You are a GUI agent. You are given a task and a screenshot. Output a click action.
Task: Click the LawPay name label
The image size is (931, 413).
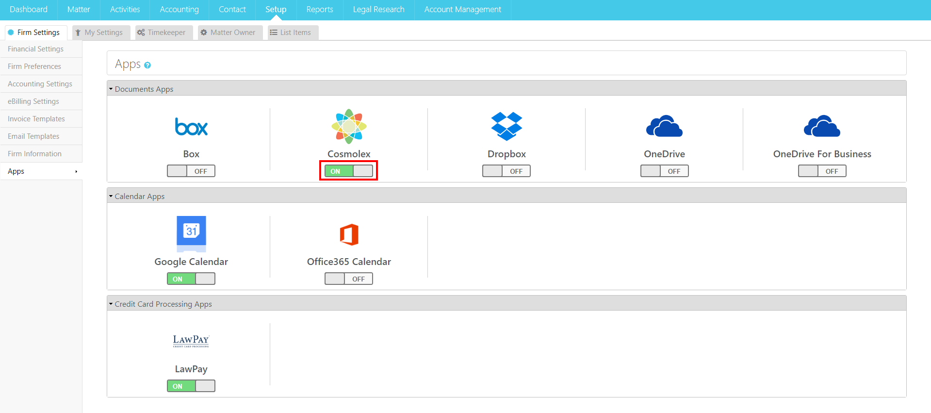pyautogui.click(x=191, y=369)
